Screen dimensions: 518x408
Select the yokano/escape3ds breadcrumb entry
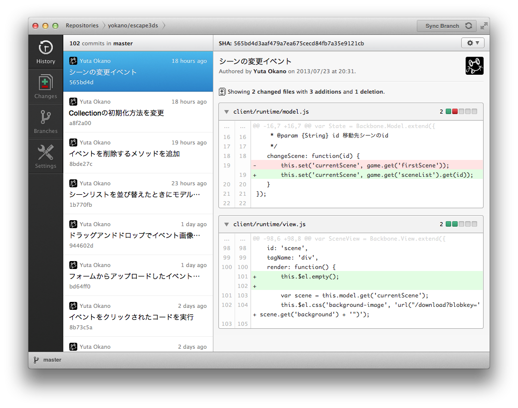tap(133, 25)
